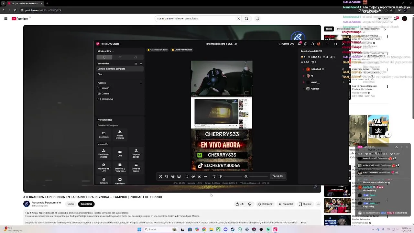The height and width of the screenshot is (233, 414).
Task: Open the Guía tool
Action: [x=120, y=153]
